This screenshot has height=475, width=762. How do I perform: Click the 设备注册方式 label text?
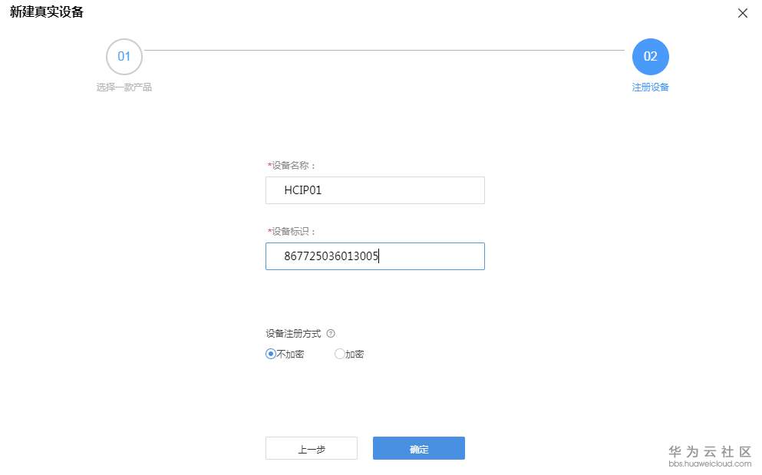click(x=293, y=334)
